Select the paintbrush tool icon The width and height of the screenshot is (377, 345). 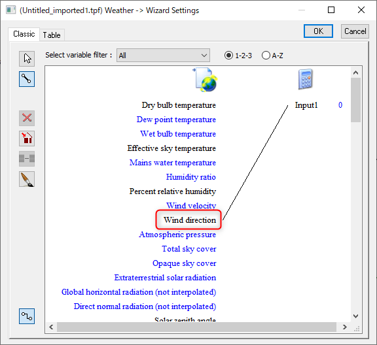27,179
